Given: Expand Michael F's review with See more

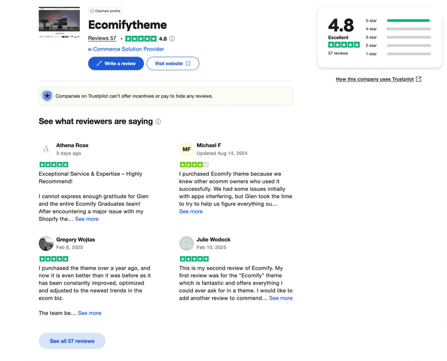Looking at the screenshot, I should pos(191,211).
